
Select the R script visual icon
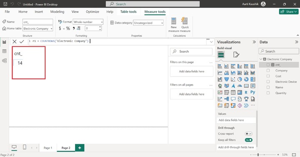click(246, 92)
